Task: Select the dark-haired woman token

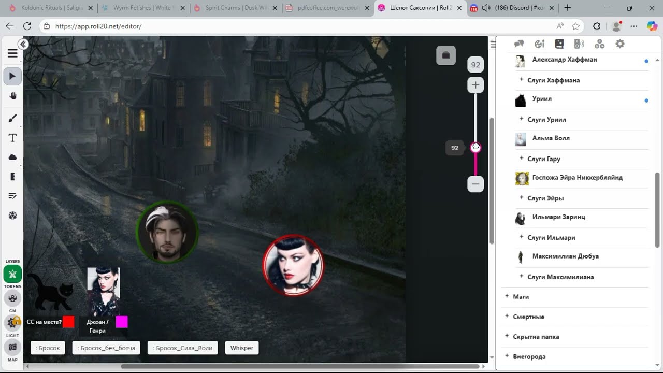Action: (x=293, y=265)
